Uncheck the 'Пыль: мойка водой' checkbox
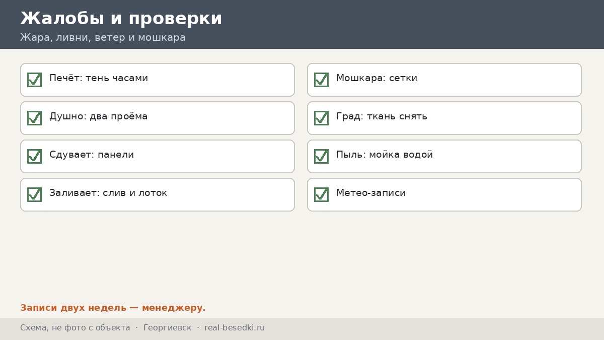Screen dimensions: 604x340 click(321, 156)
